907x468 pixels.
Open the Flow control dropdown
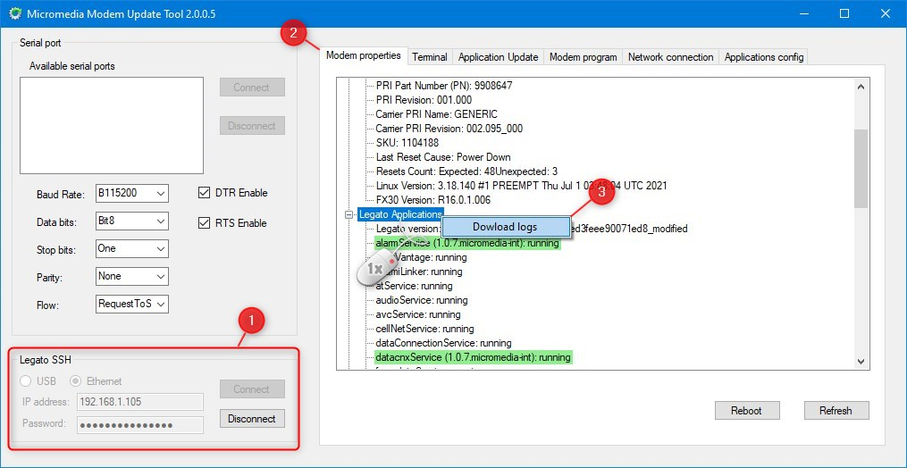pos(131,305)
